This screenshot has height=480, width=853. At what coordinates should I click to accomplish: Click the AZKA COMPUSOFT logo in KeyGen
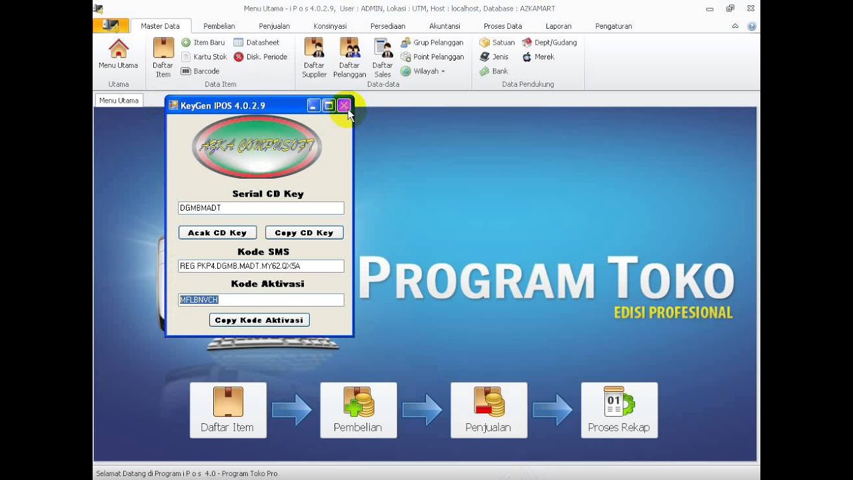tap(257, 147)
